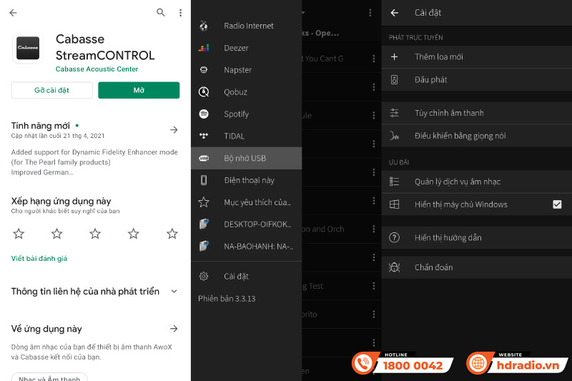Go back from Cài đặt screen
The height and width of the screenshot is (381, 572).
point(395,13)
